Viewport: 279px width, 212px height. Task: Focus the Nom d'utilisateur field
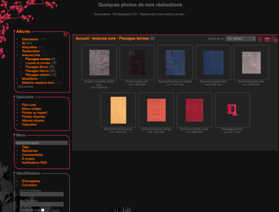point(41,194)
